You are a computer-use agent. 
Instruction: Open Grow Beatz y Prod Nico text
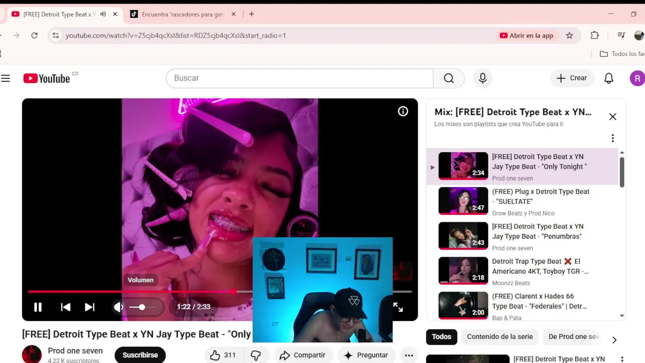(x=523, y=214)
